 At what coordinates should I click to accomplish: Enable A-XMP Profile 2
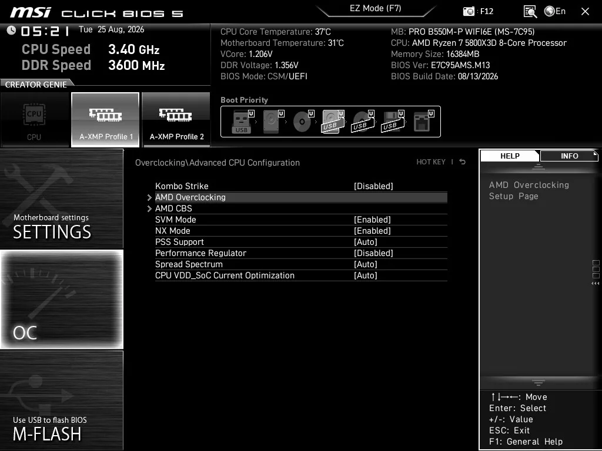coord(176,120)
